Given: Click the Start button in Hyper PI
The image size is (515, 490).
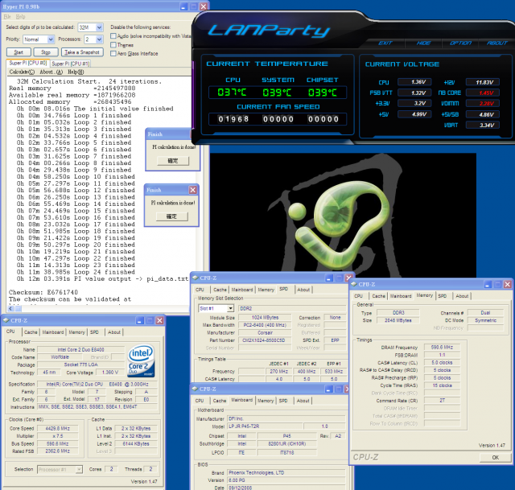Looking at the screenshot, I should coord(19,52).
